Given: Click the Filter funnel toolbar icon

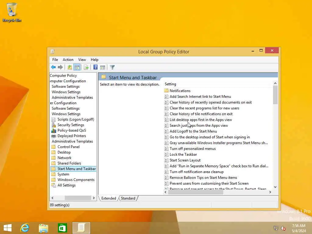Looking at the screenshot, I should click(x=112, y=67).
